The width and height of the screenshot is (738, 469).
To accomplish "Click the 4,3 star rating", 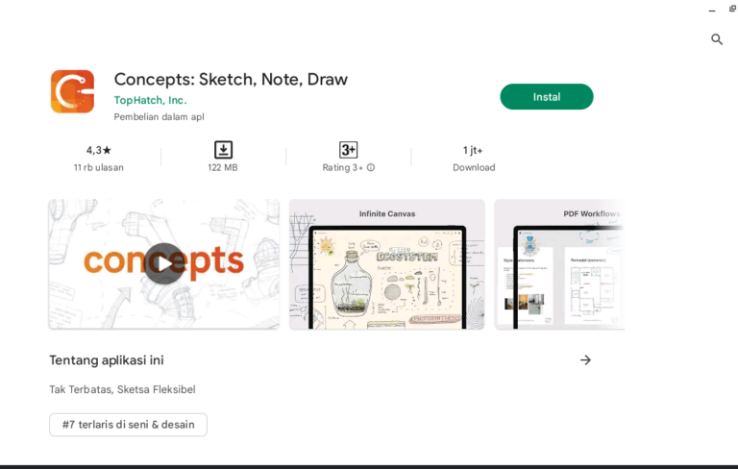I will coord(98,150).
